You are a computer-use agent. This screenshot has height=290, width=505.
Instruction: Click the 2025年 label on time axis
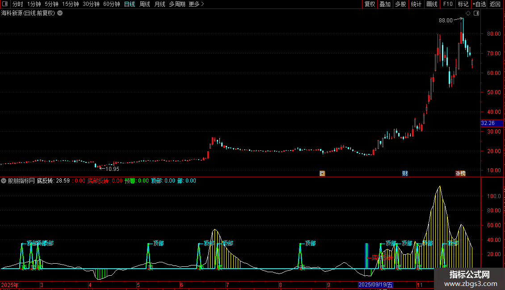click(10, 285)
